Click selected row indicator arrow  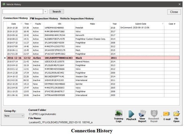tap(5, 58)
